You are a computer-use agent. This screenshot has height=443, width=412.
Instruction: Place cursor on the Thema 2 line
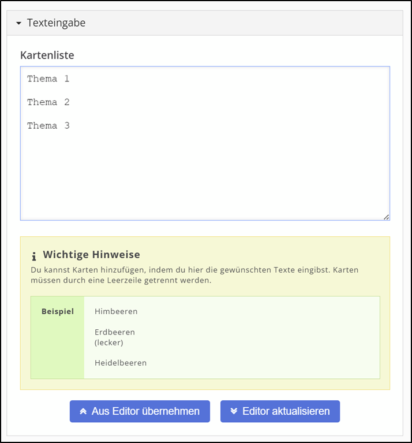pyautogui.click(x=48, y=102)
